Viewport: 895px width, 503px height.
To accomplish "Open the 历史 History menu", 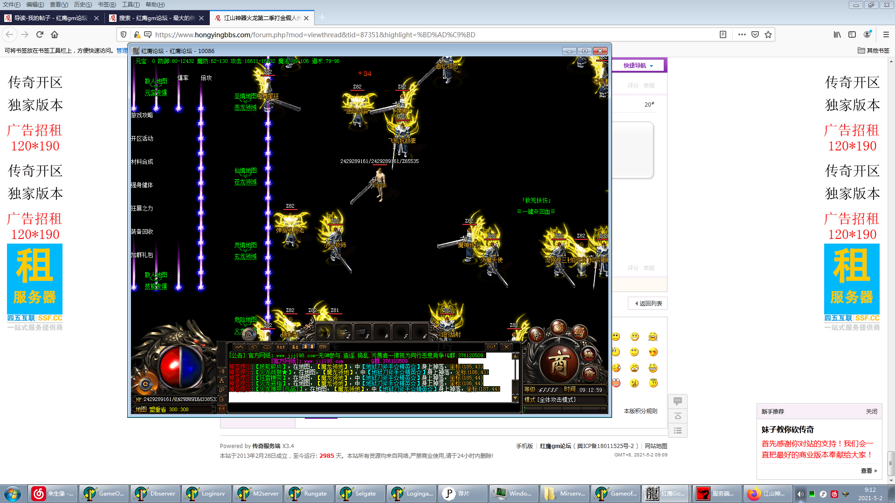I will tap(83, 5).
